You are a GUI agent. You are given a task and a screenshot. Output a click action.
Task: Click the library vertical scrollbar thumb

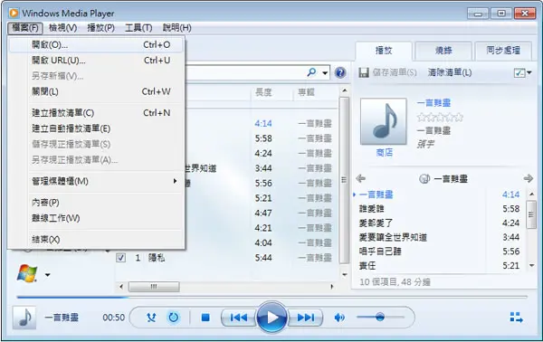point(344,180)
